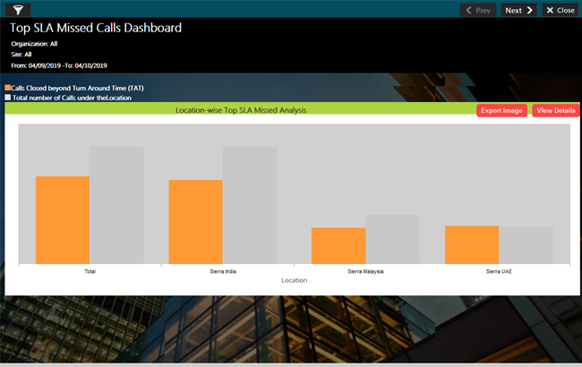582x367 pixels.
Task: Click the orange legend swatch
Action: [x=8, y=88]
